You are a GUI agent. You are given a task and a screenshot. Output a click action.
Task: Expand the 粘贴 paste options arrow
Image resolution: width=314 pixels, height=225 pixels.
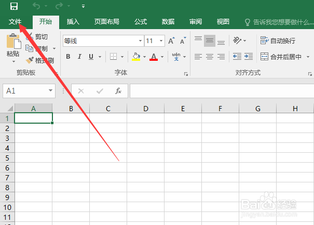pos(13,61)
